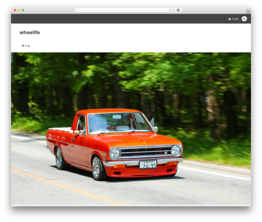262x222 pixels.
Task: Select the ホーム menu item
Action: click(x=26, y=46)
